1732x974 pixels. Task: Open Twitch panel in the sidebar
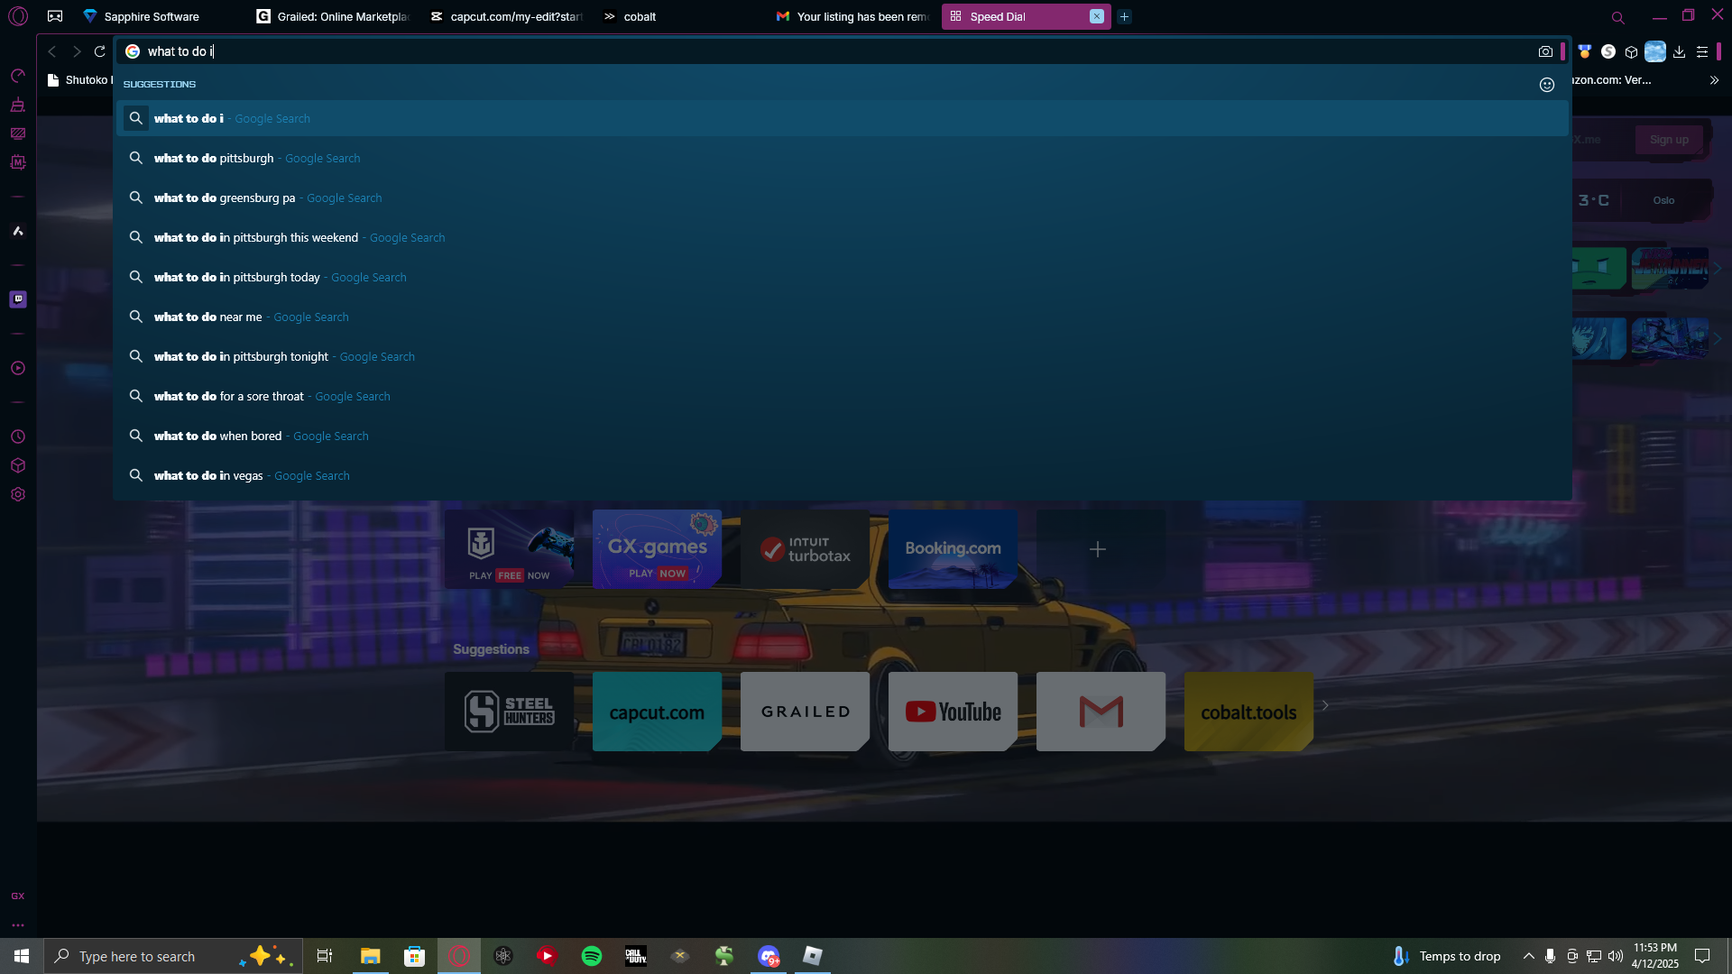18,299
